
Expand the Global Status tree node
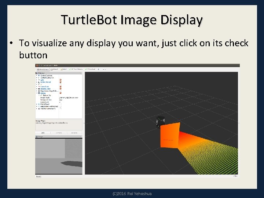point(37,78)
